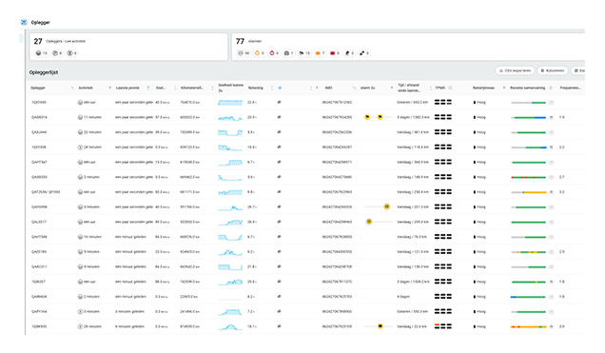Image resolution: width=605 pixels, height=353 pixels.
Task: Click the '4 dagen' time cell
Action: pyautogui.click(x=403, y=297)
